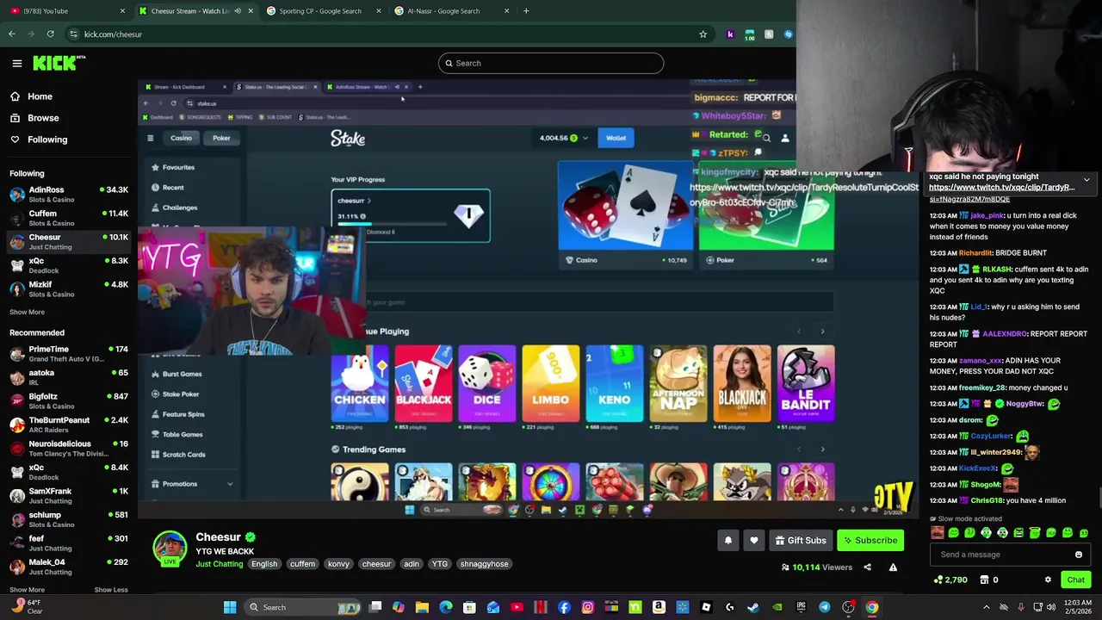Open Microsoft Edge from taskbar
1102x620 pixels.
tap(445, 607)
